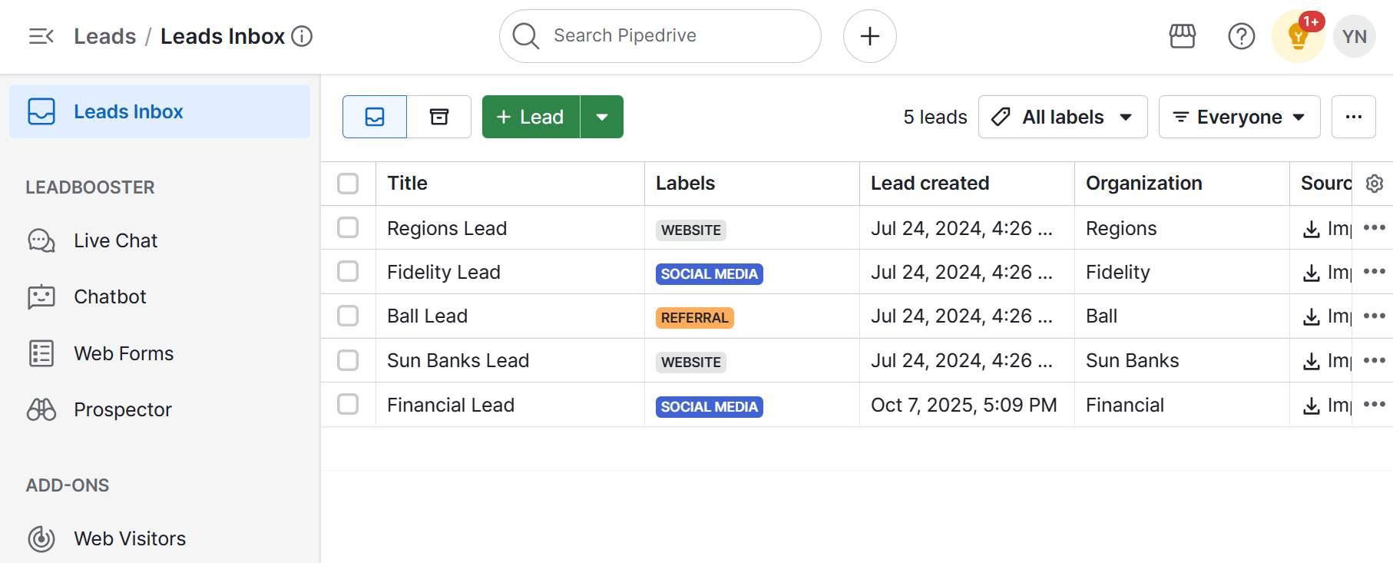Check the Regions Lead row checkbox
Screen dimensions: 1393x563
coord(348,227)
